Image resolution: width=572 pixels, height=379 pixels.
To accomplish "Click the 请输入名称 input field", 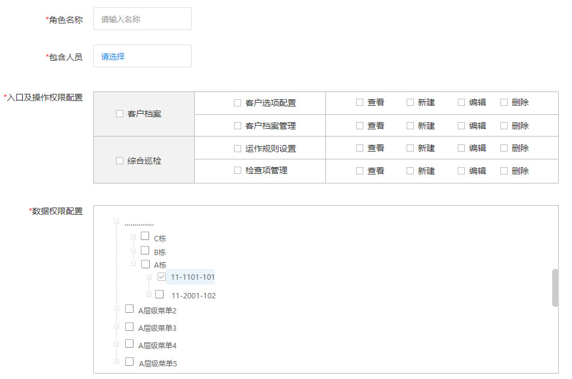I will pyautogui.click(x=142, y=19).
